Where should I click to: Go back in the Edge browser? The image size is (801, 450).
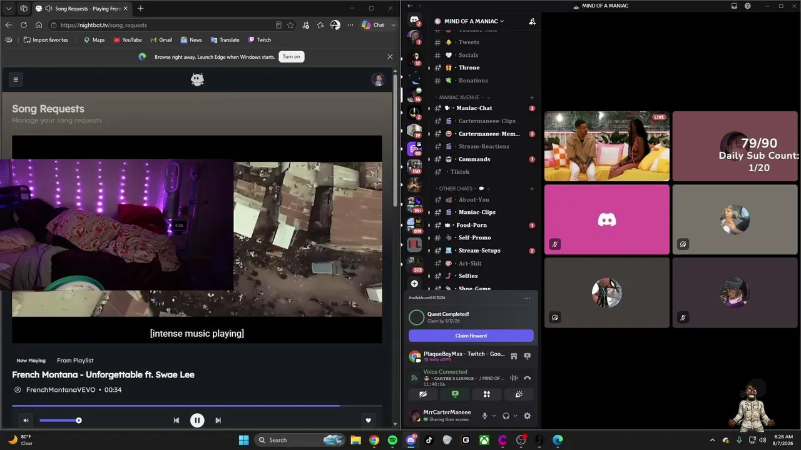(x=8, y=25)
